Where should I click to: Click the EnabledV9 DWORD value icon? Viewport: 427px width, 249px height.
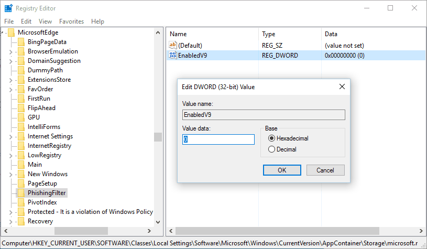click(x=173, y=55)
